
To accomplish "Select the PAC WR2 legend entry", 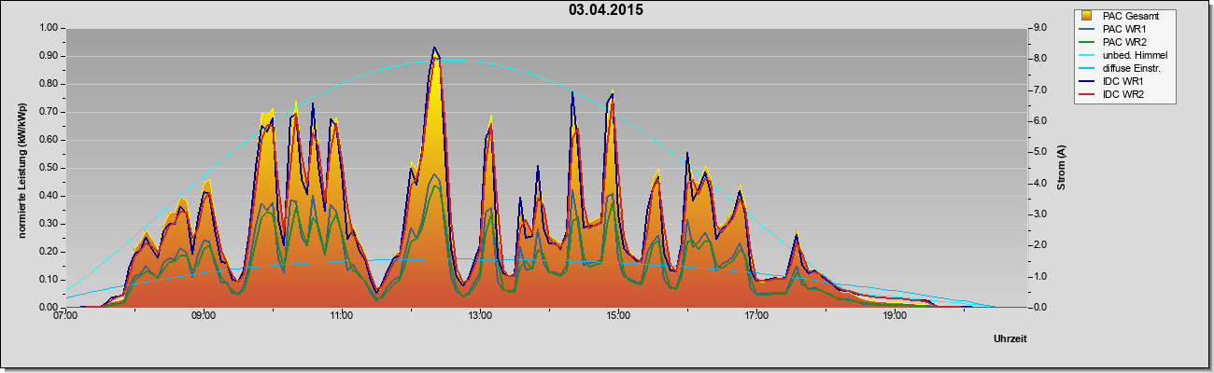I will coord(1124,42).
